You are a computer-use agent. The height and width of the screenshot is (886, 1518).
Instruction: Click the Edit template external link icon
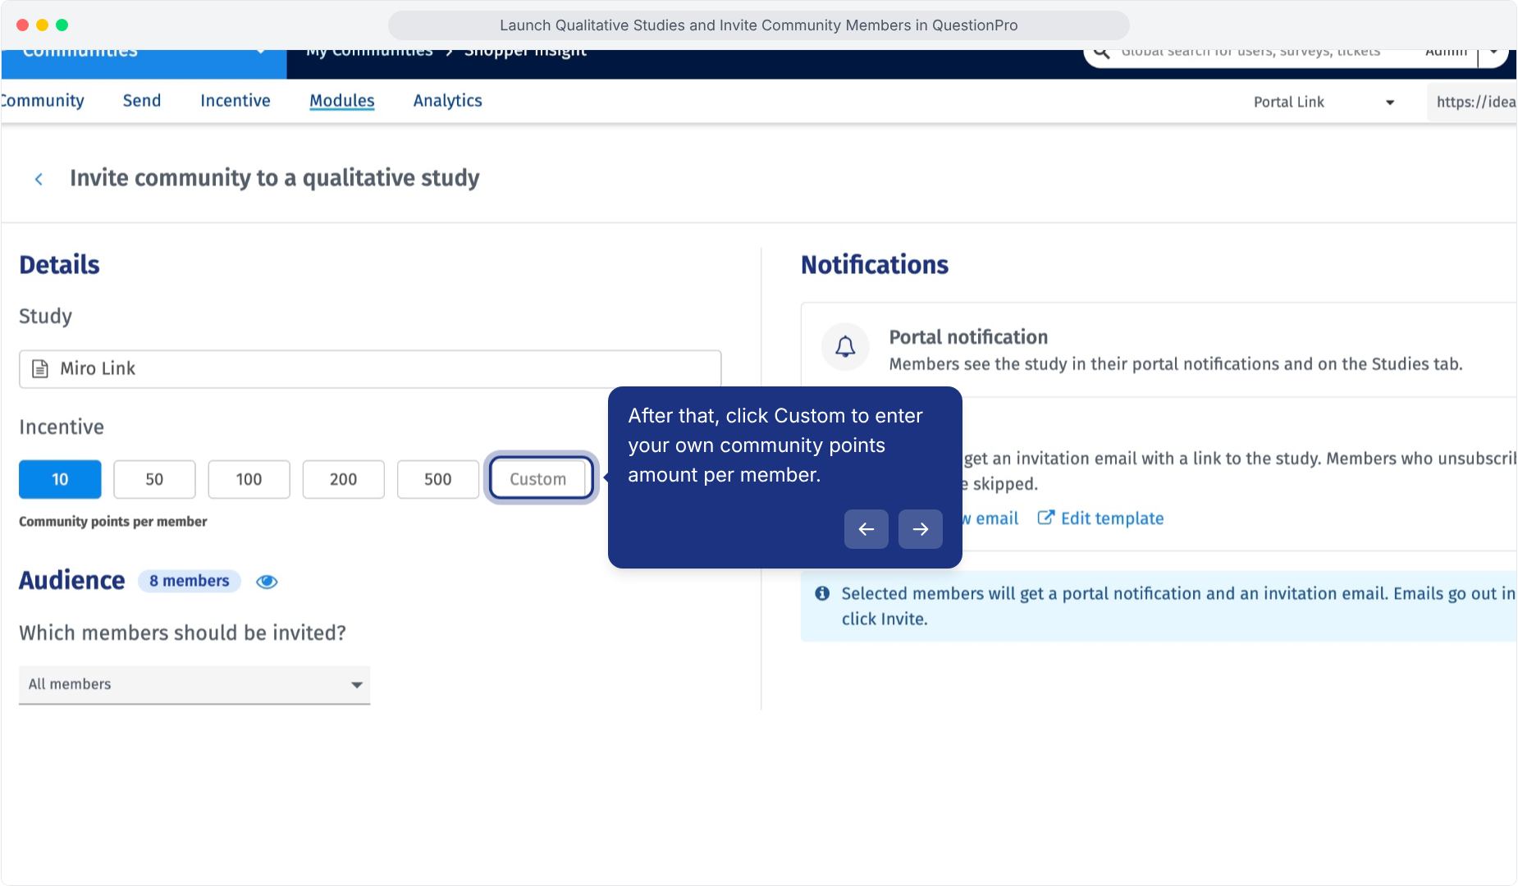pos(1046,518)
